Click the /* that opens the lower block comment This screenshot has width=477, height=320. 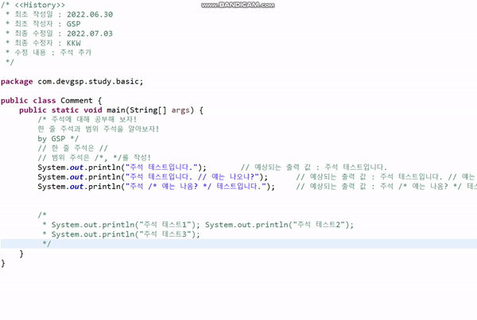click(x=42, y=215)
